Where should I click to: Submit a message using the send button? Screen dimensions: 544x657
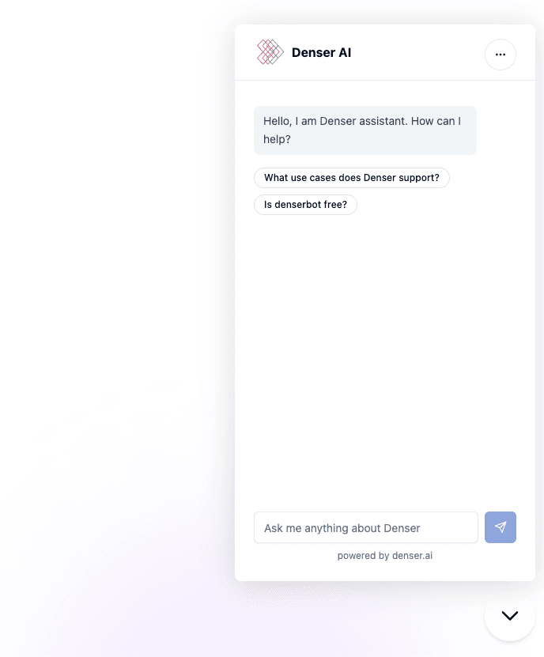(501, 527)
